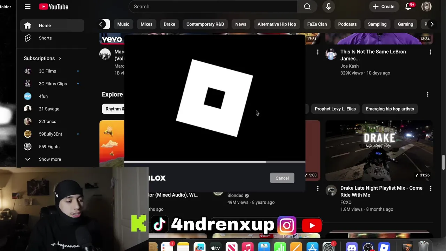Open options for the LeBron James video
This screenshot has height=251, width=446.
pyautogui.click(x=431, y=52)
